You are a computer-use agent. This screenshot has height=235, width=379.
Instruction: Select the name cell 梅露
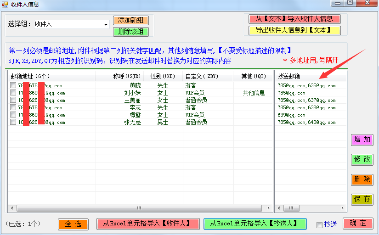coord(136,115)
